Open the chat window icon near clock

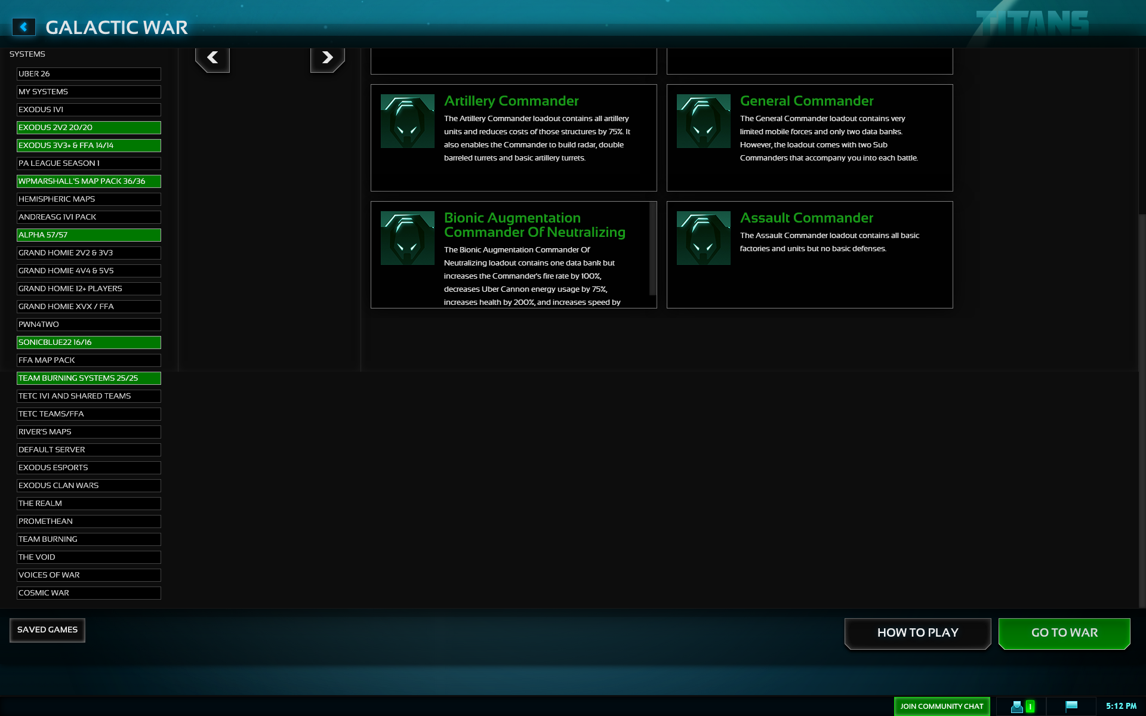pyautogui.click(x=1071, y=706)
